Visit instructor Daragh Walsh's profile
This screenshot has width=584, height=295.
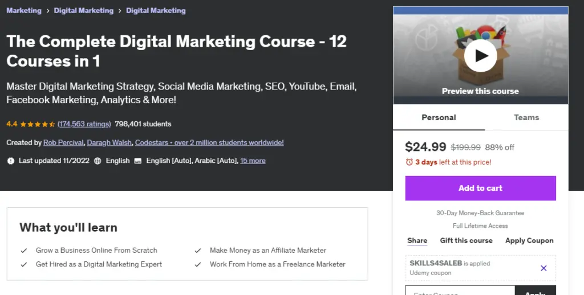(109, 142)
